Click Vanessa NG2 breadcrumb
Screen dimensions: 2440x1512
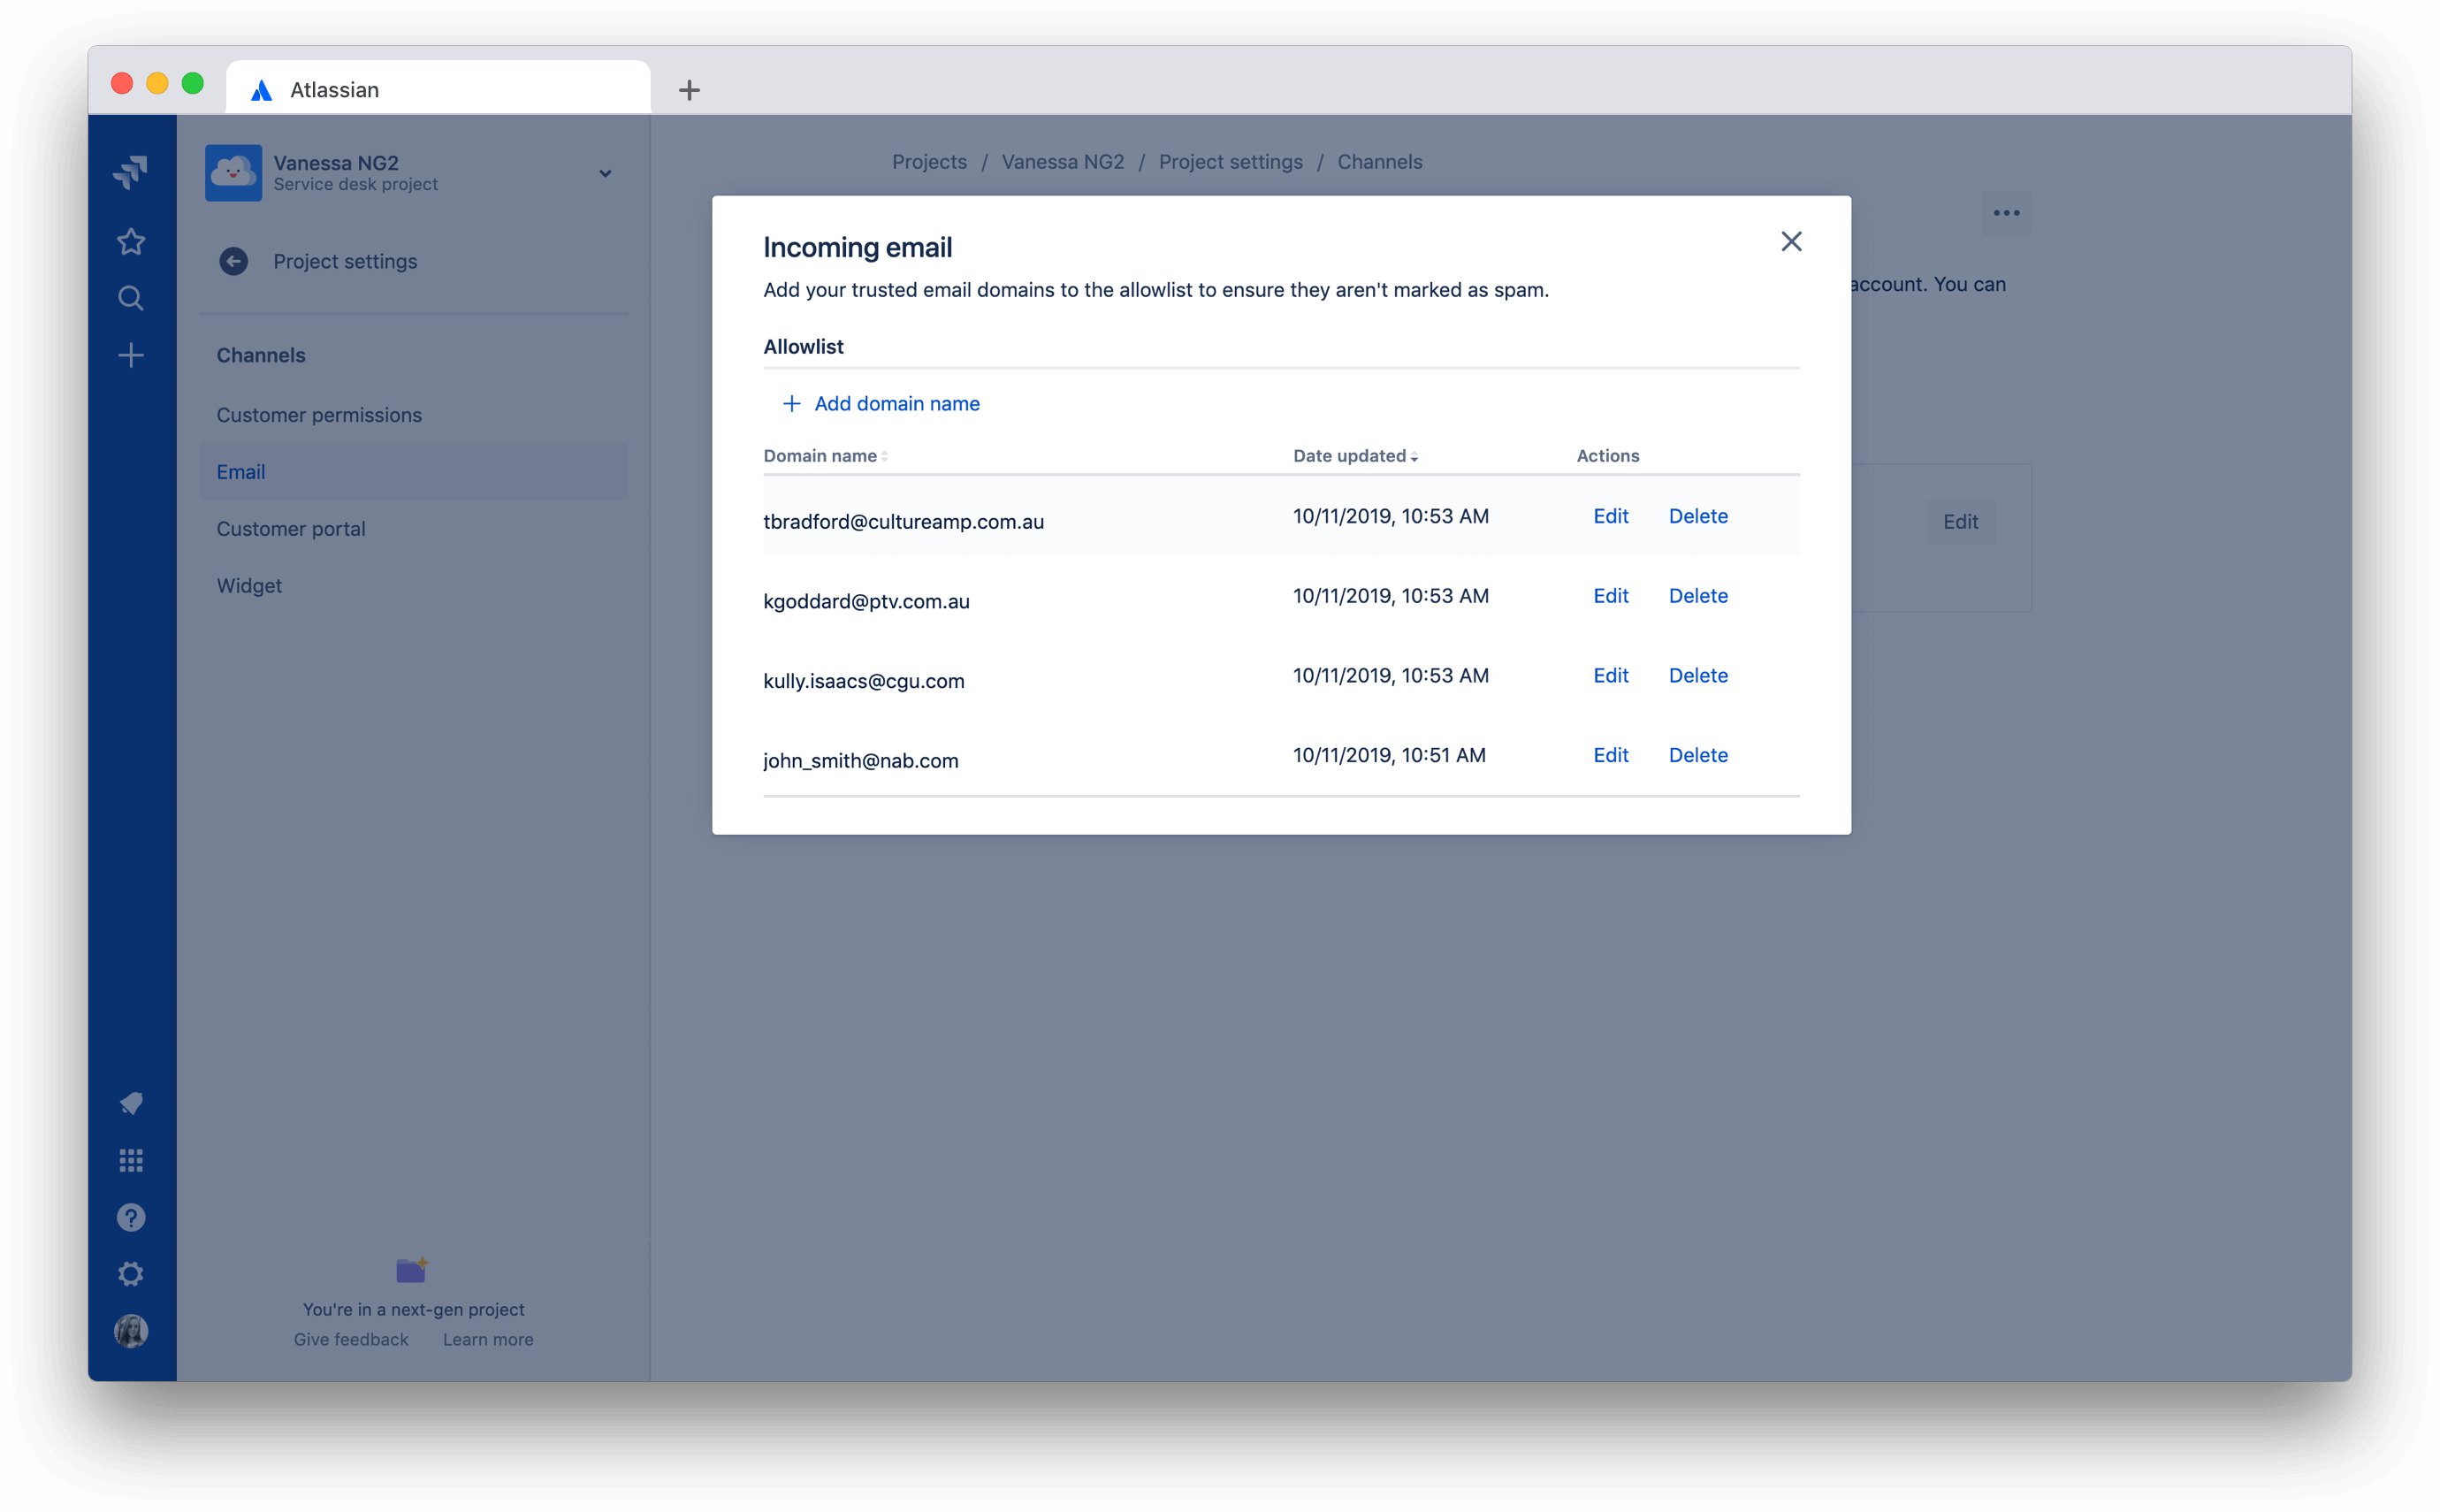click(x=1063, y=162)
